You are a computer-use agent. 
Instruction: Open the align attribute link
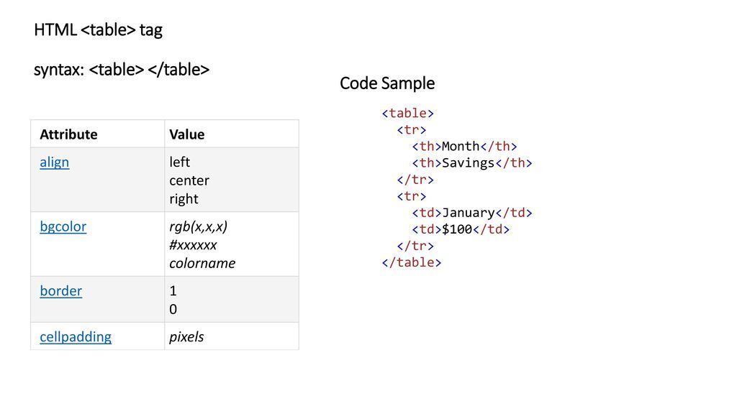coord(55,162)
